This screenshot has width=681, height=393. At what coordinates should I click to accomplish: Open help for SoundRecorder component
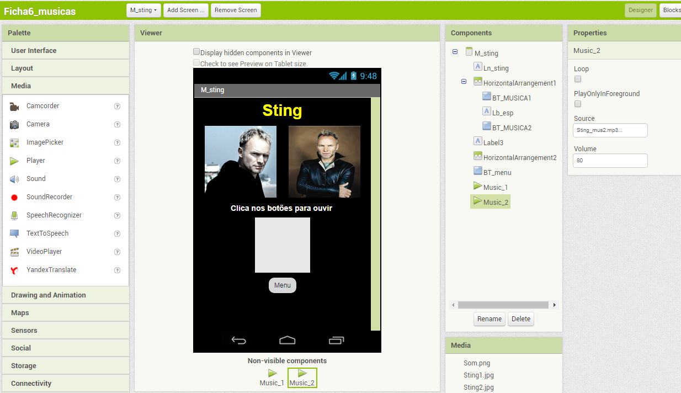click(x=117, y=197)
